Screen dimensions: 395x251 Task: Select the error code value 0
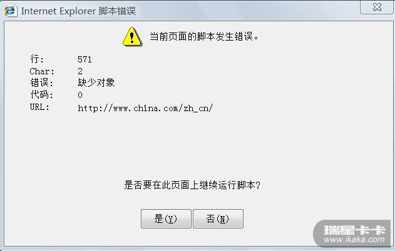point(80,95)
